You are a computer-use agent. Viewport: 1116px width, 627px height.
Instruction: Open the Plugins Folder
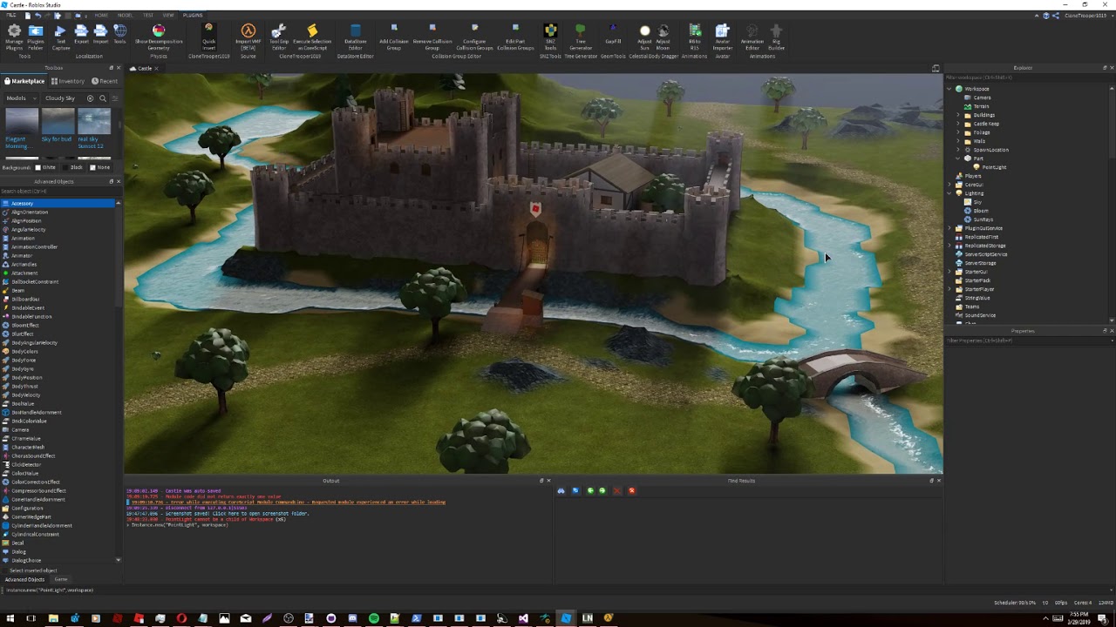pos(36,37)
